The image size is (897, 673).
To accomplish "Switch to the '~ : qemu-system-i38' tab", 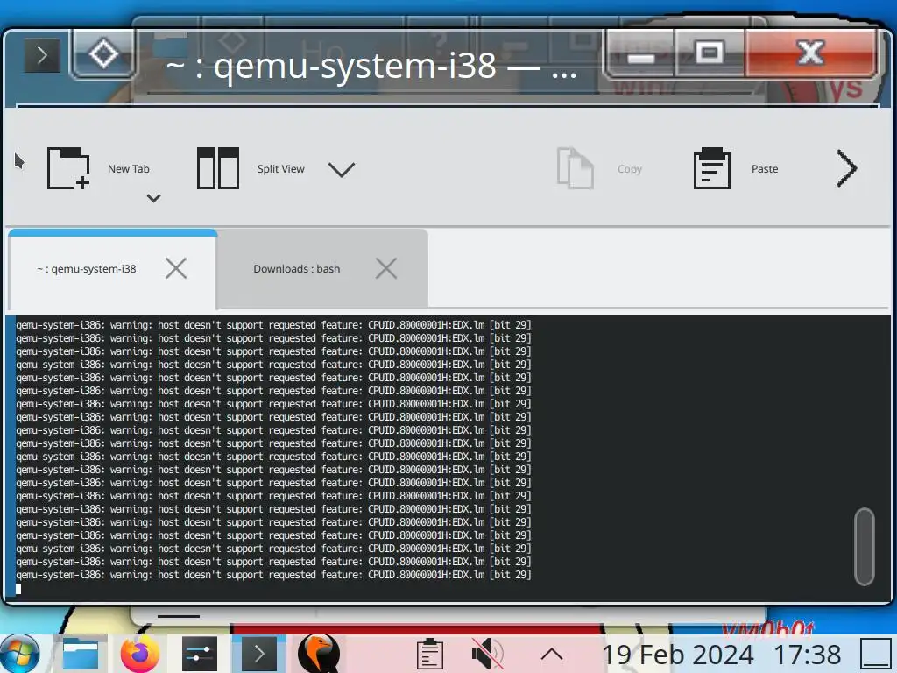I will coord(113,269).
